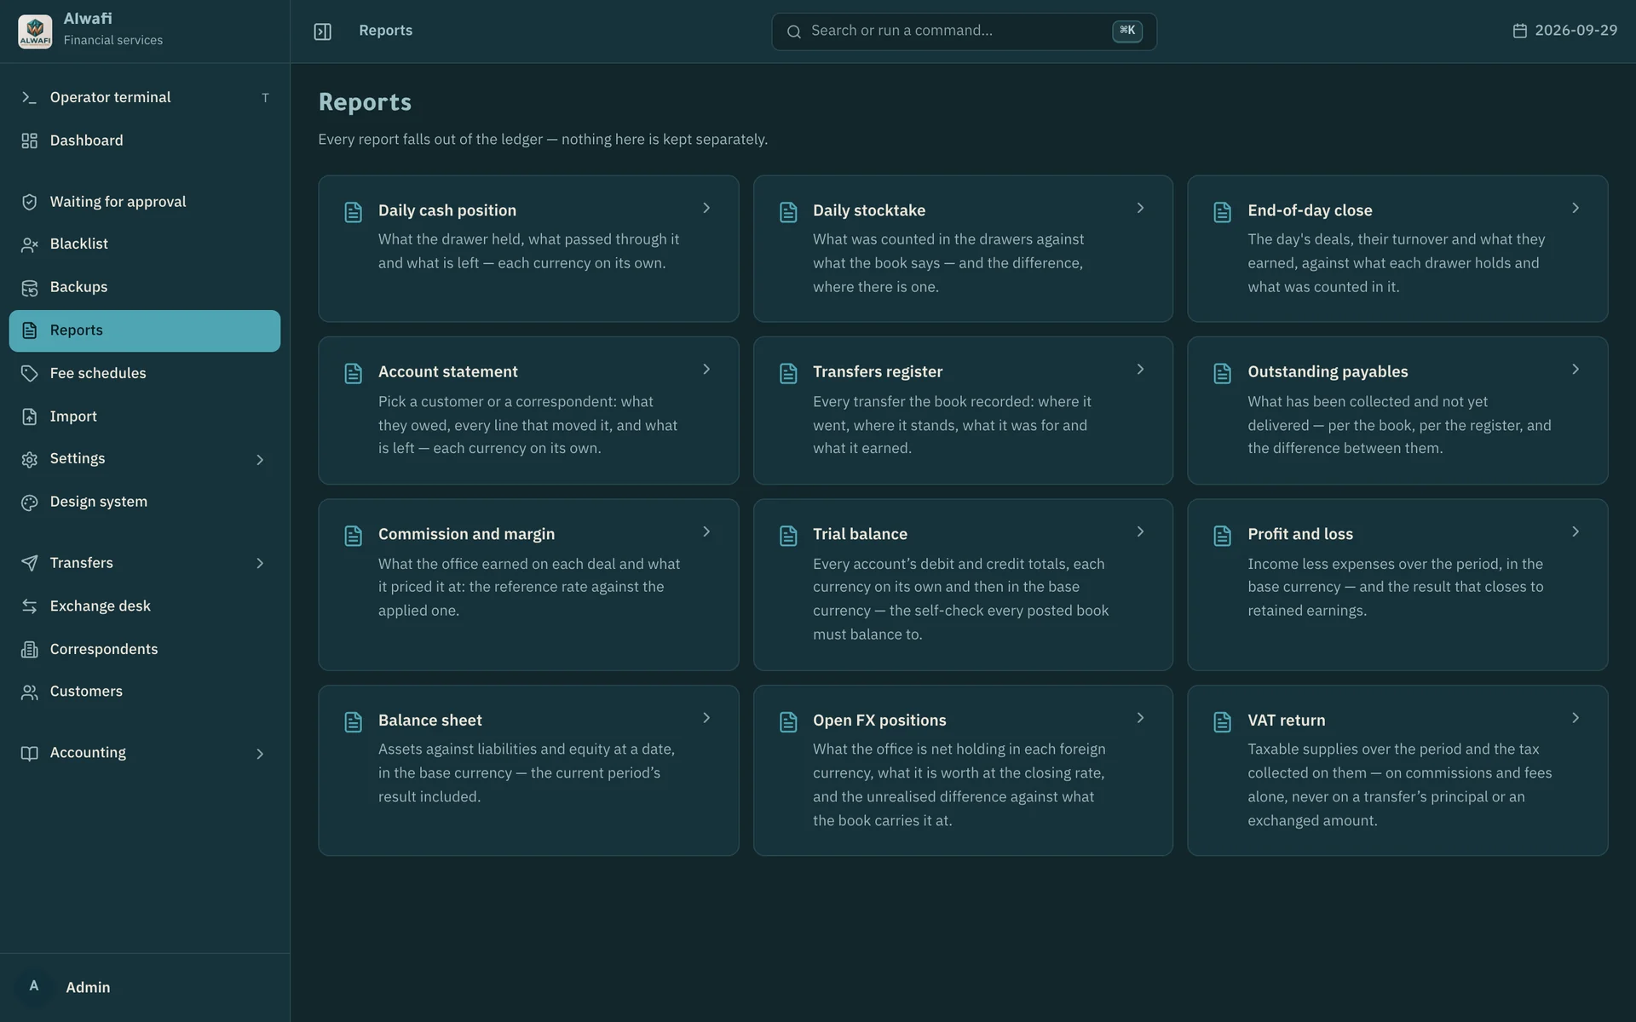Click the End-of-day close document icon
Image resolution: width=1636 pixels, height=1022 pixels.
pyautogui.click(x=1222, y=212)
